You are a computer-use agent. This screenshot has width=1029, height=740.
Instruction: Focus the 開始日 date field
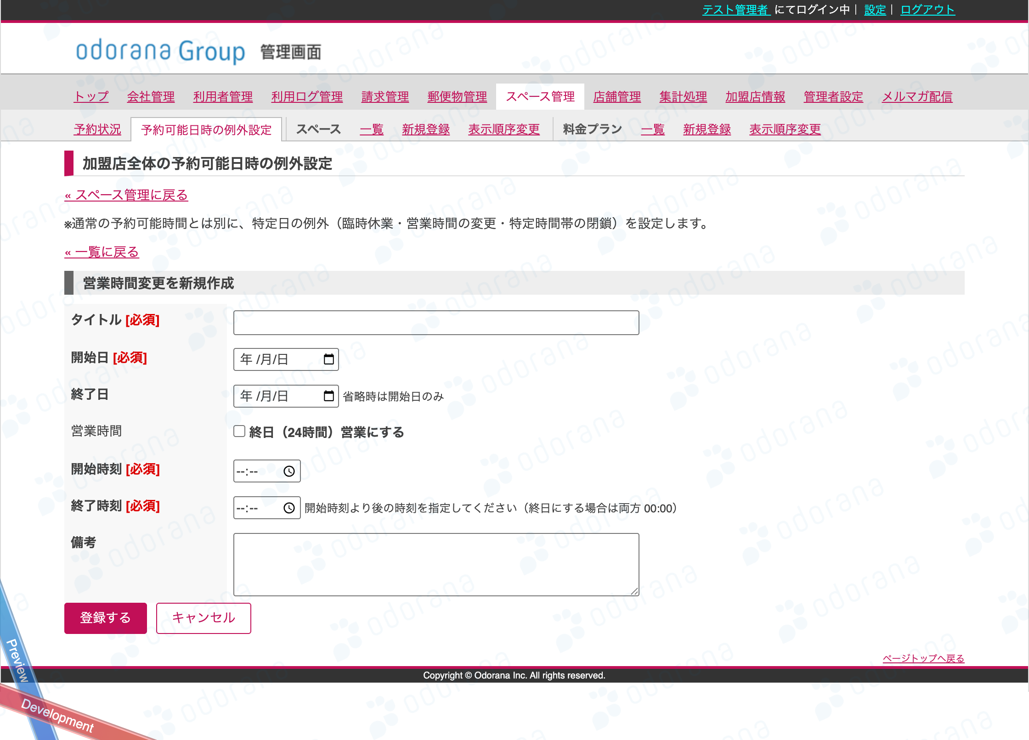286,359
